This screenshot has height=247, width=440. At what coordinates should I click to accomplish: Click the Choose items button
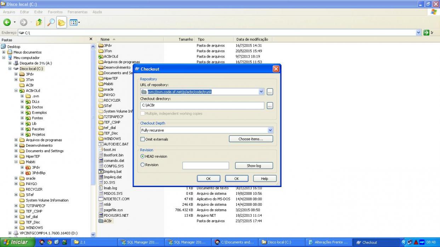coord(251,139)
